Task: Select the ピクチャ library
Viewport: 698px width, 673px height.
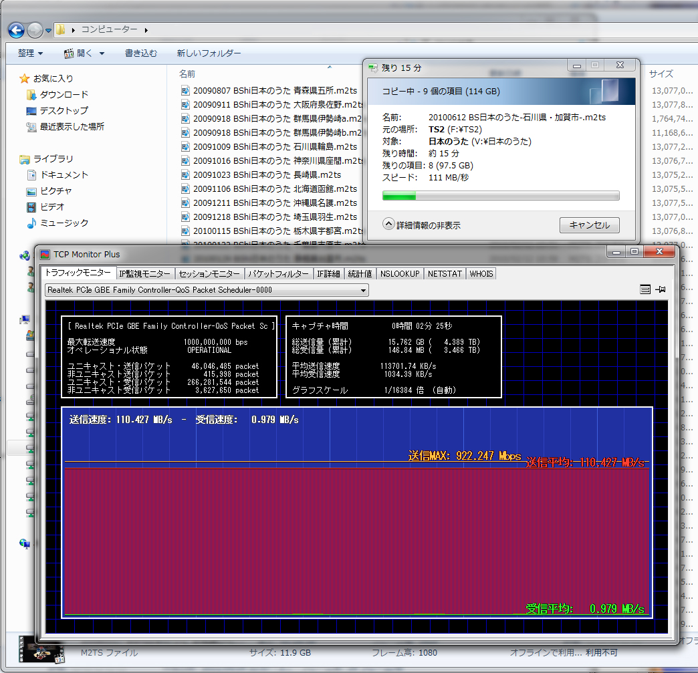Action: tap(55, 190)
